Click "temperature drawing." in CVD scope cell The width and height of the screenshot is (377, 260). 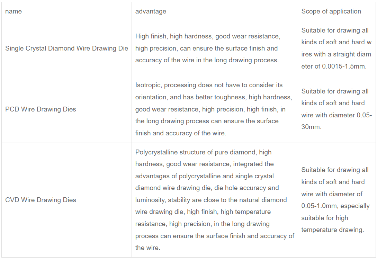[332, 230]
